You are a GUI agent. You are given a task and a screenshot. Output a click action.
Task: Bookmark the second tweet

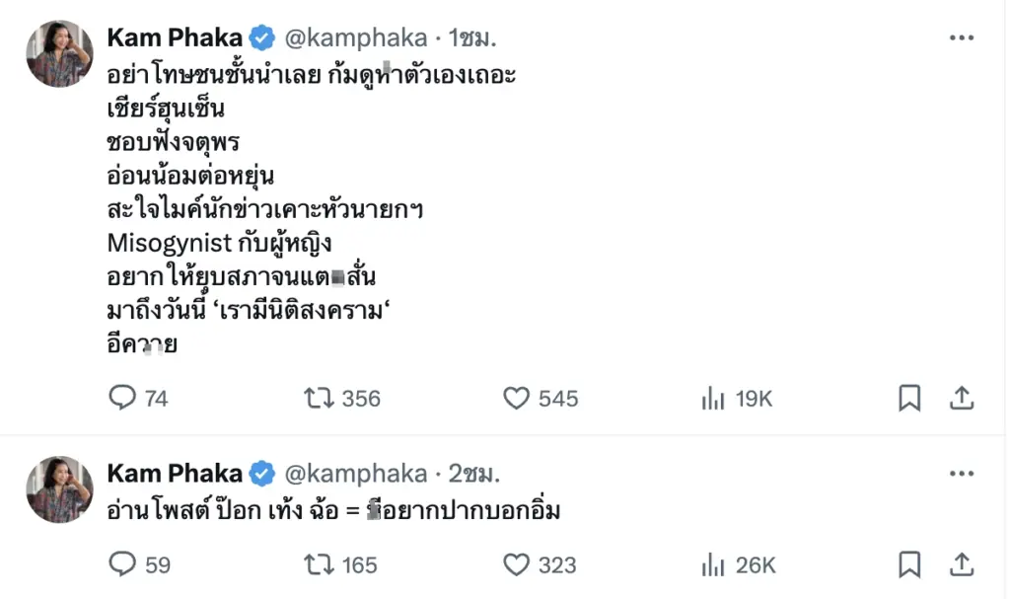pyautogui.click(x=909, y=564)
